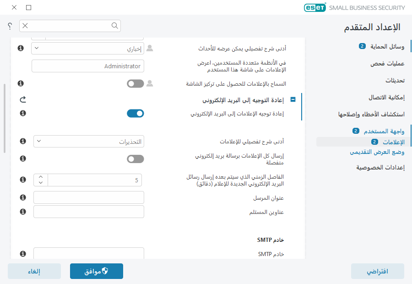Click the search input field
This screenshot has height=284, width=412.
coord(70,26)
